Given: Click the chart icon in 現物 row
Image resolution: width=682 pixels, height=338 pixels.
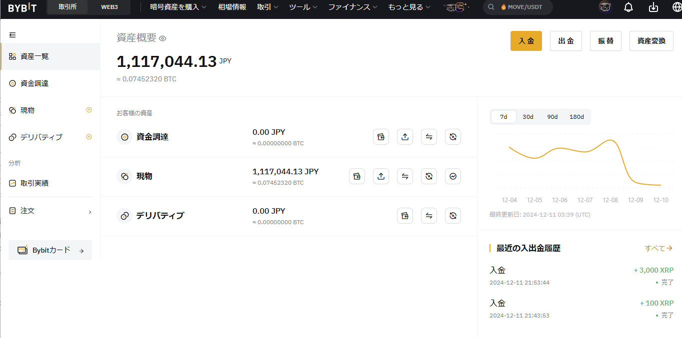Looking at the screenshot, I should click(453, 176).
